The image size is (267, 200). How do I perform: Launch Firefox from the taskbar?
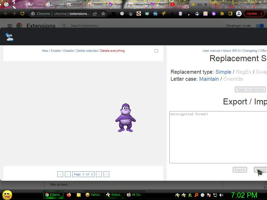click(69, 195)
